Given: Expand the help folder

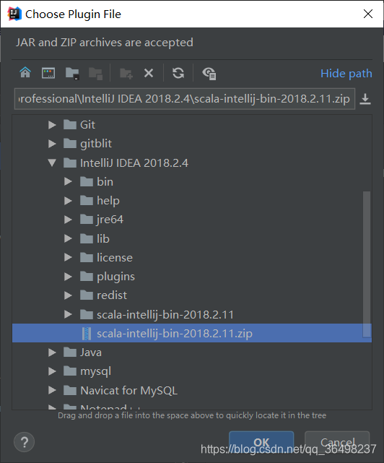Looking at the screenshot, I should (x=68, y=201).
